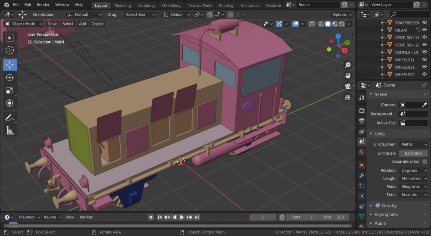
Task: Open the Unit System dropdown
Action: [413, 145]
